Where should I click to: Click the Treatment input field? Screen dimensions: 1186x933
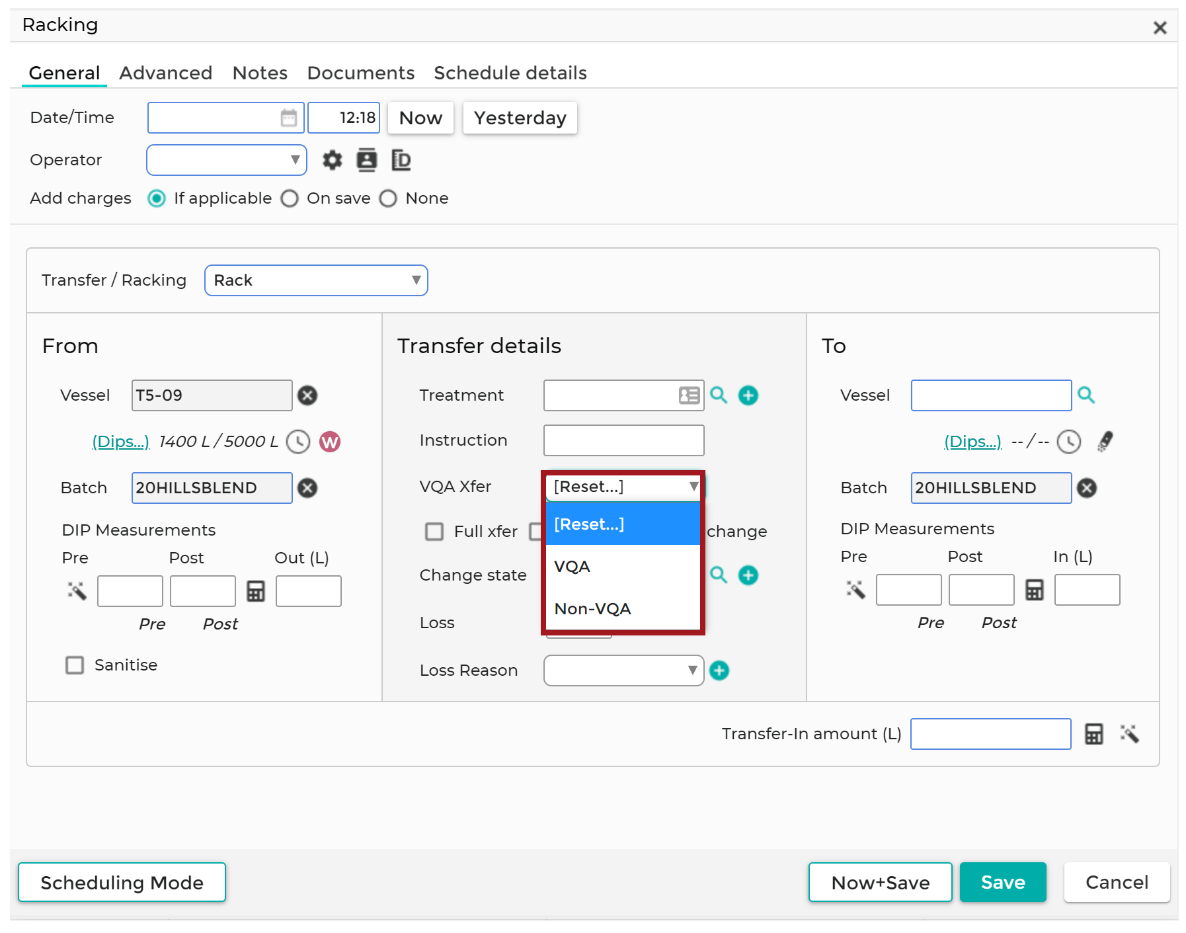click(x=623, y=395)
